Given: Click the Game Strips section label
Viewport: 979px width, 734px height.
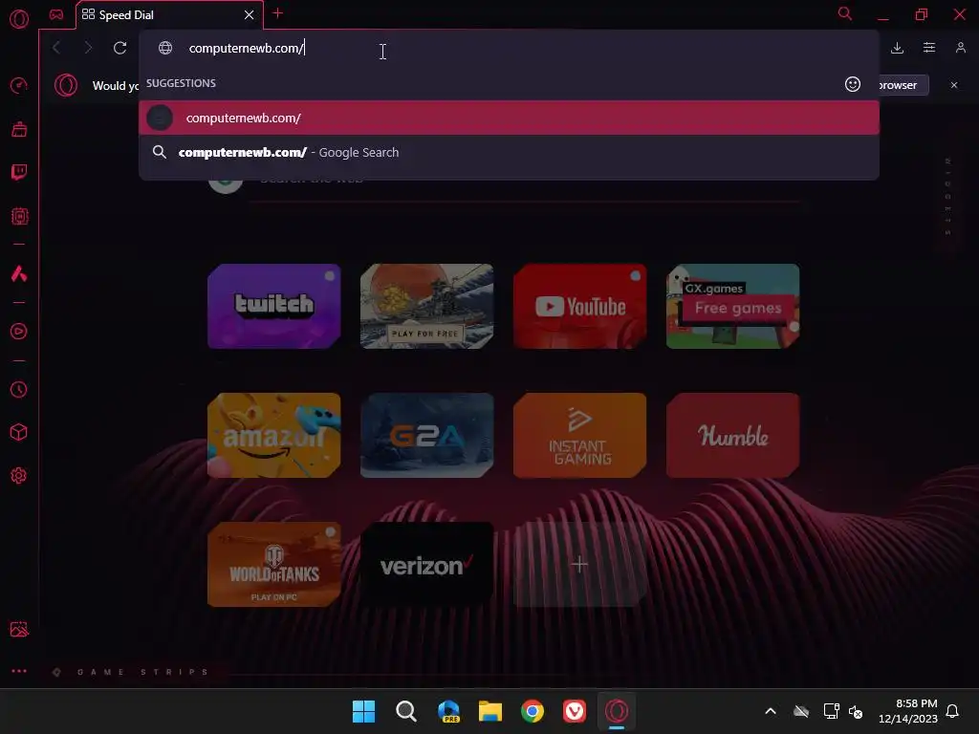Looking at the screenshot, I should (x=142, y=672).
